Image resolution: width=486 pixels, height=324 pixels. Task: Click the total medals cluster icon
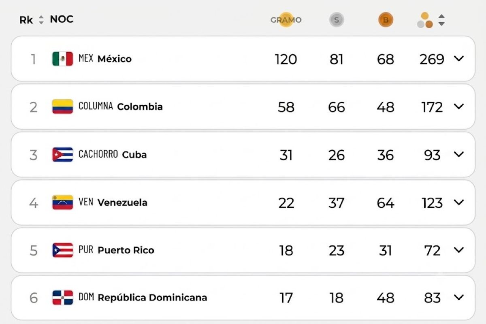[x=425, y=20]
